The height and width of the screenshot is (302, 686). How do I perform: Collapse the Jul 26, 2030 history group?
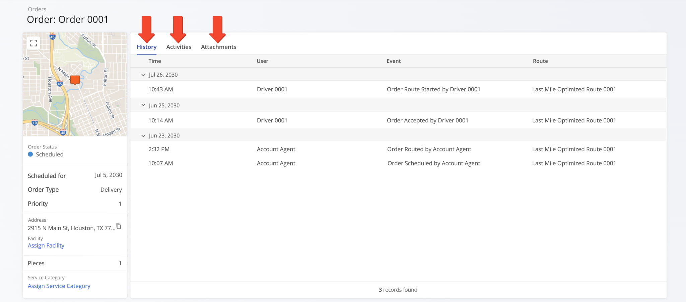pyautogui.click(x=143, y=75)
